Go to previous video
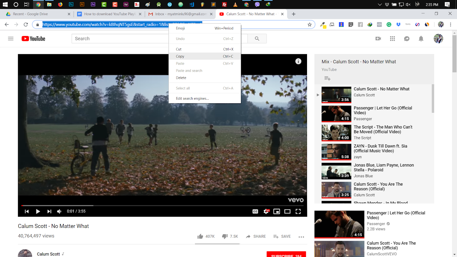Screen dimensions: 457x257 click(x=27, y=211)
